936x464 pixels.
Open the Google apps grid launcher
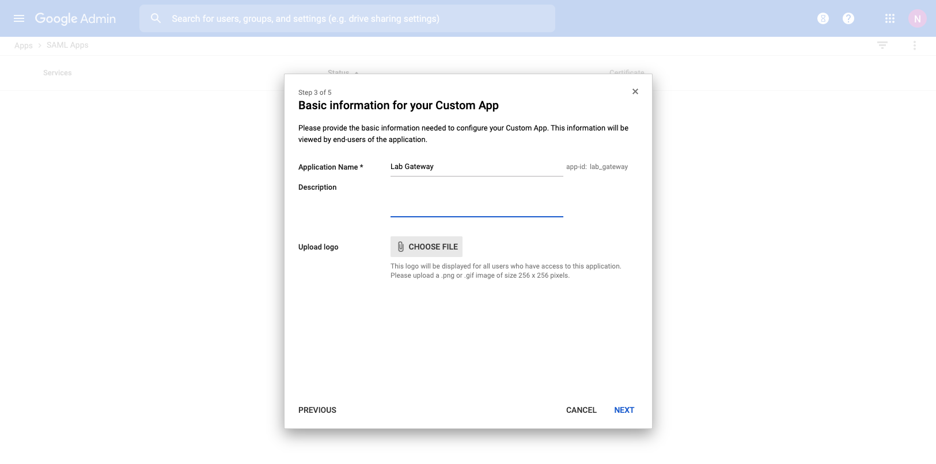click(x=889, y=18)
